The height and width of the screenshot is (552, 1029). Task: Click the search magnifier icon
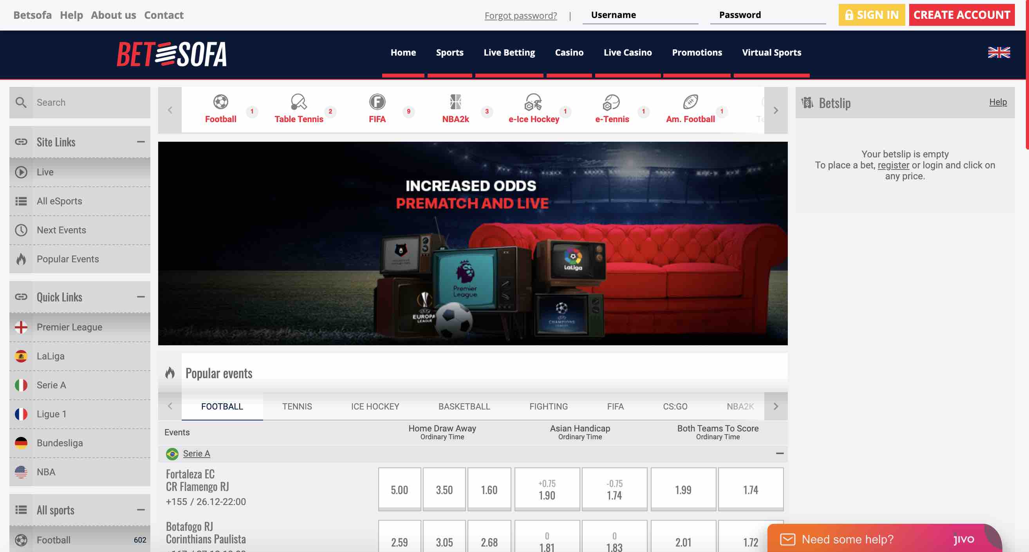coord(21,103)
